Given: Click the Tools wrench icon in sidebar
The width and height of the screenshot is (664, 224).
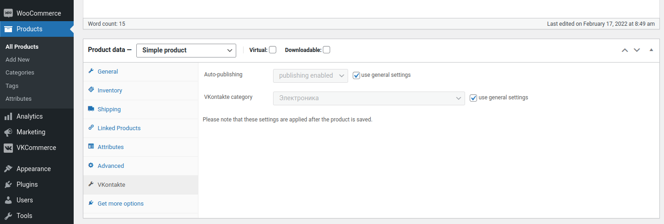Looking at the screenshot, I should pos(8,216).
